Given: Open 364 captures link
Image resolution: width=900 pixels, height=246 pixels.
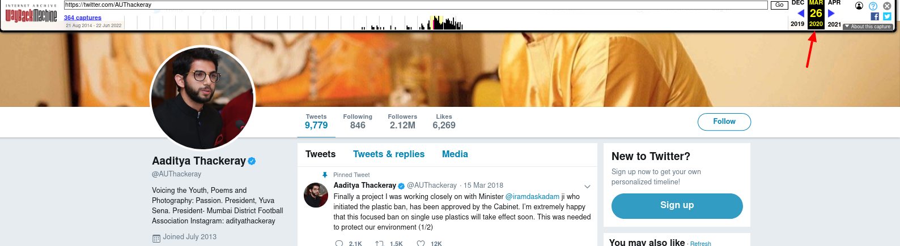Looking at the screenshot, I should coord(83,18).
